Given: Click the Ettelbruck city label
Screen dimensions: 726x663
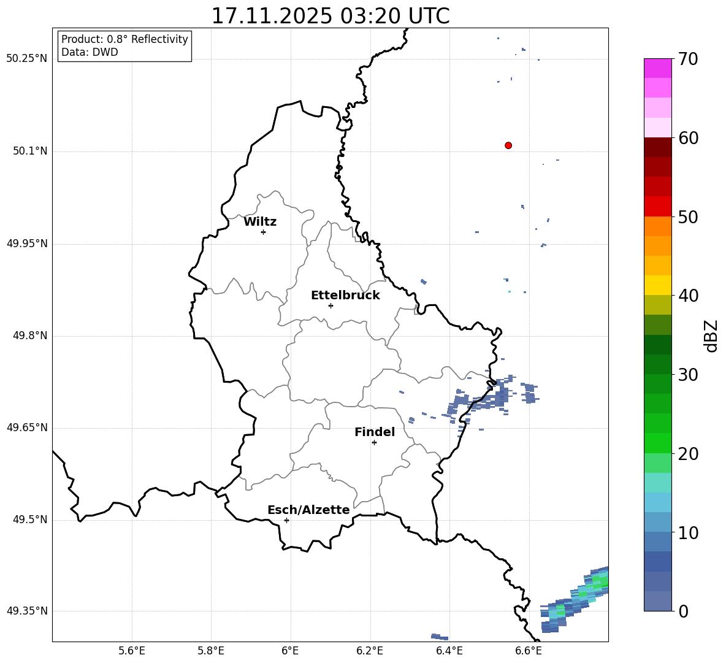Looking at the screenshot, I should tap(345, 296).
